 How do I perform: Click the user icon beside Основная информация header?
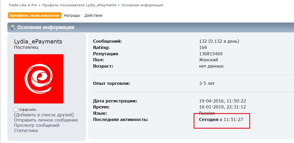point(13,28)
